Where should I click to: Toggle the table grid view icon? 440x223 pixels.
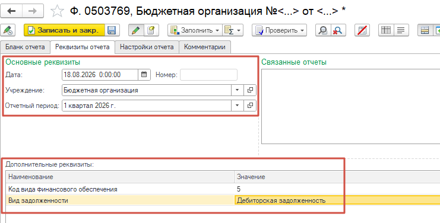coord(386,30)
